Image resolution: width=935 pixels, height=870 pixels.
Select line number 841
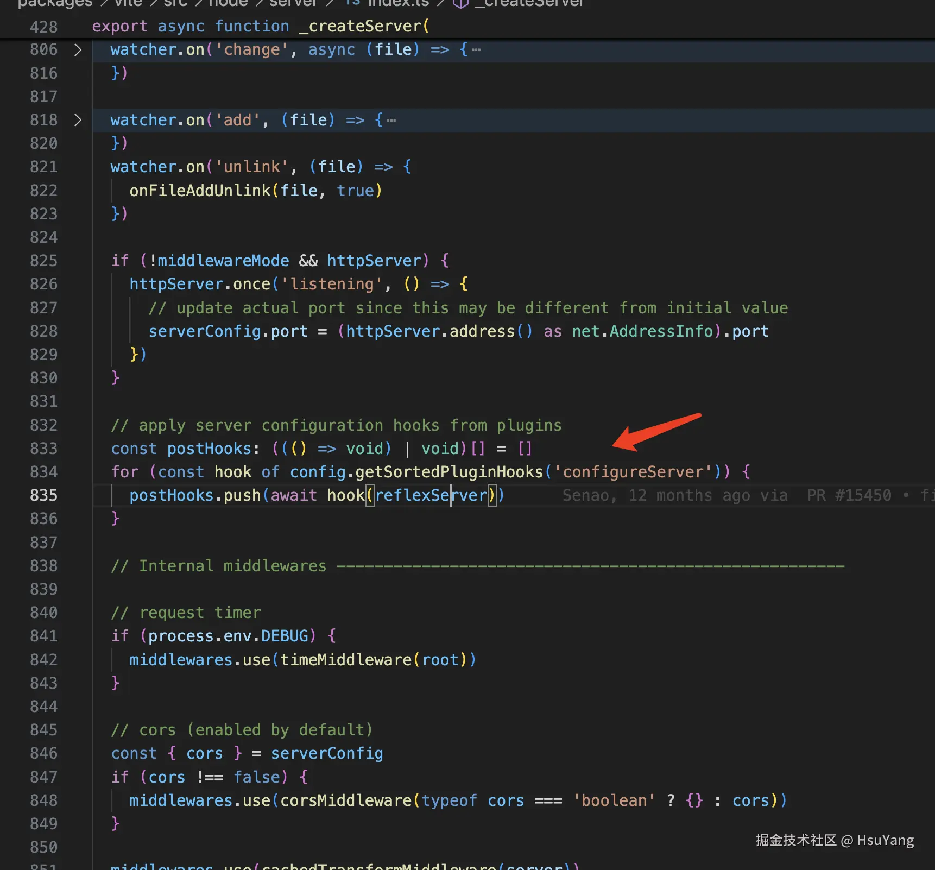pyautogui.click(x=43, y=636)
